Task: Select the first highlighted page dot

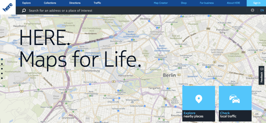Action: tap(2, 59)
